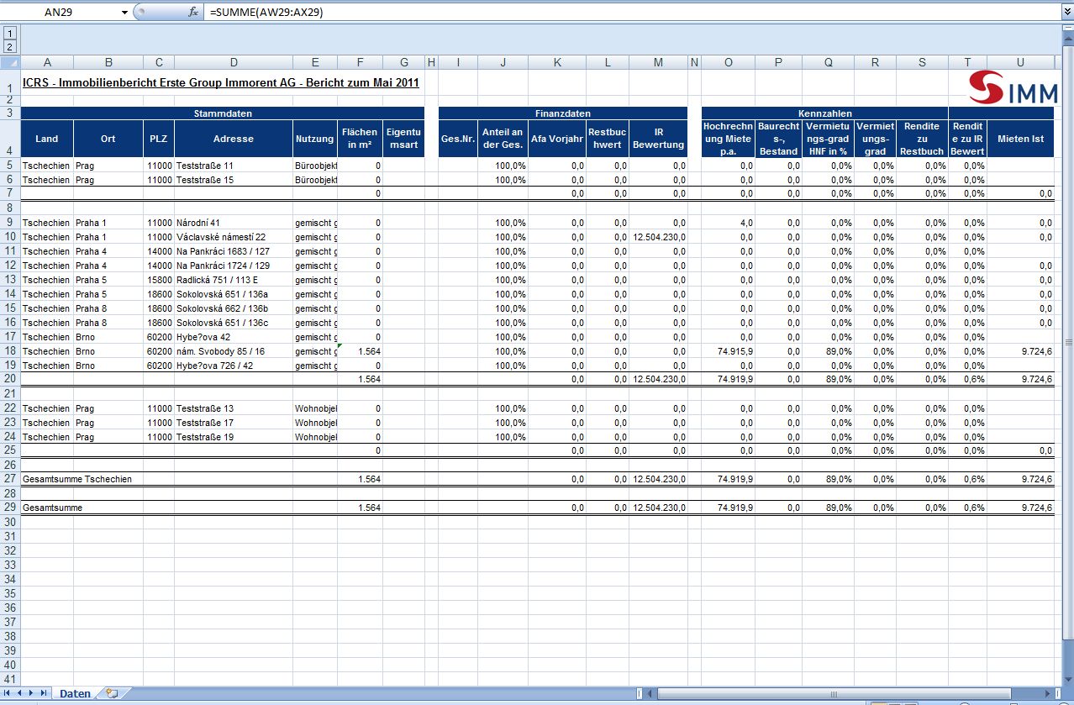Select the Nutzung header cell
Screen dimensions: 1074x705
click(315, 139)
